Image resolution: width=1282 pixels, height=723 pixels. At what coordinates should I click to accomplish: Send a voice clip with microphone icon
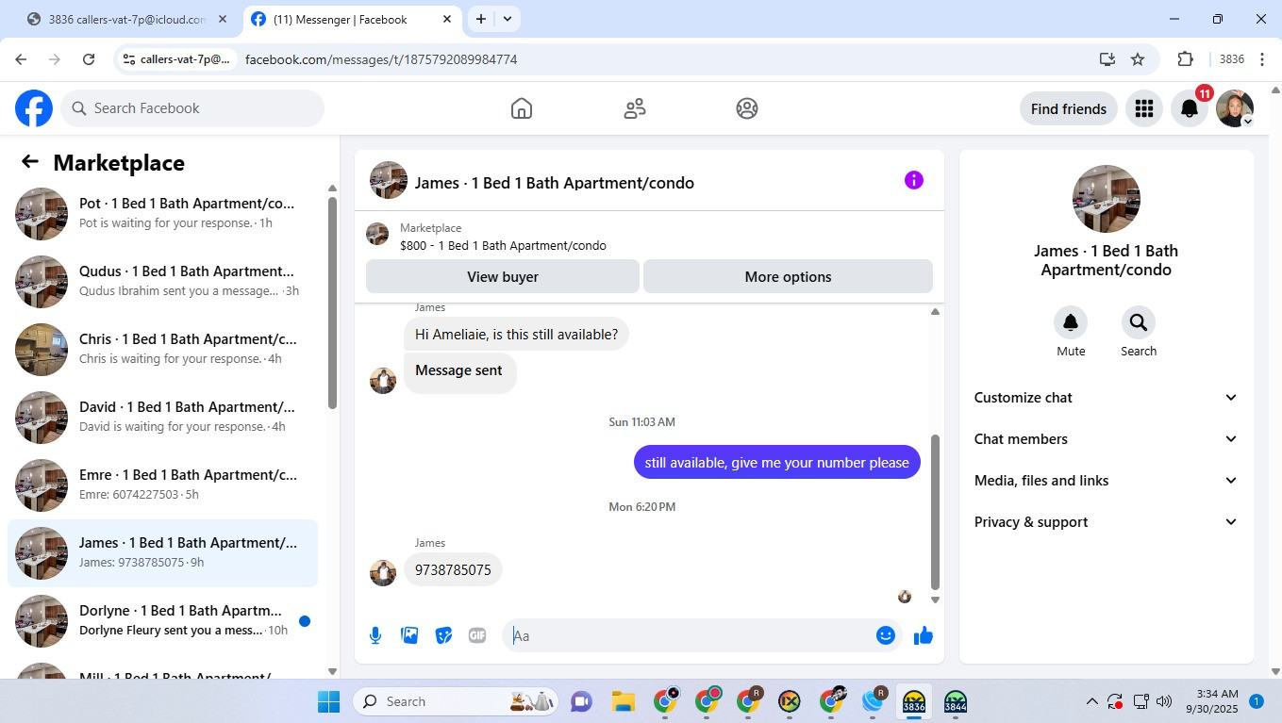(x=375, y=635)
